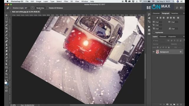Select the Clone Stamp tool

click(6, 44)
